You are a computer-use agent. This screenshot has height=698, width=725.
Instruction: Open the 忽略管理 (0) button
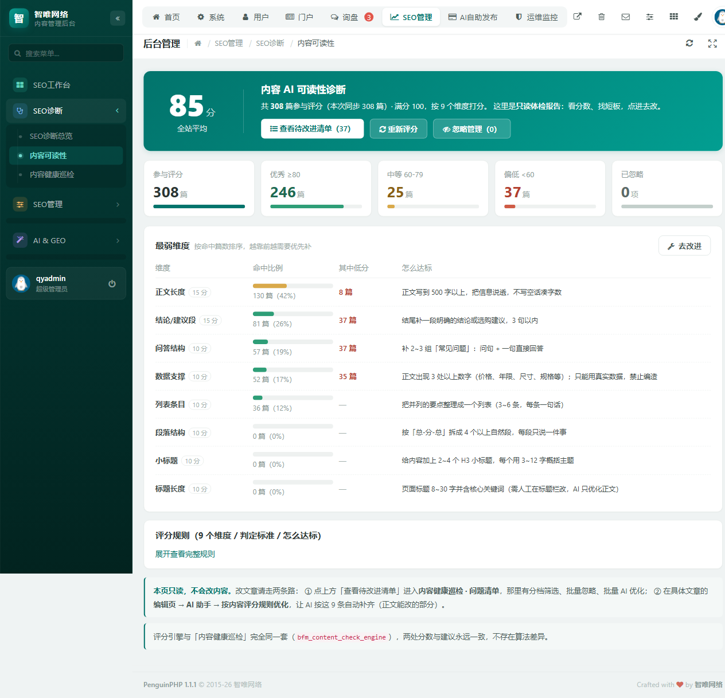[x=471, y=129]
